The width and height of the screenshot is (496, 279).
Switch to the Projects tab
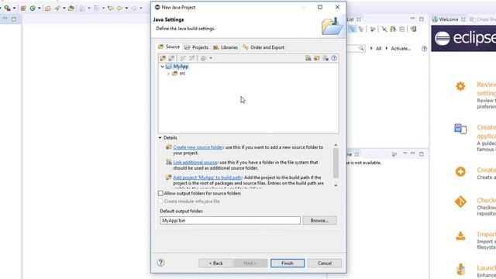(x=196, y=47)
